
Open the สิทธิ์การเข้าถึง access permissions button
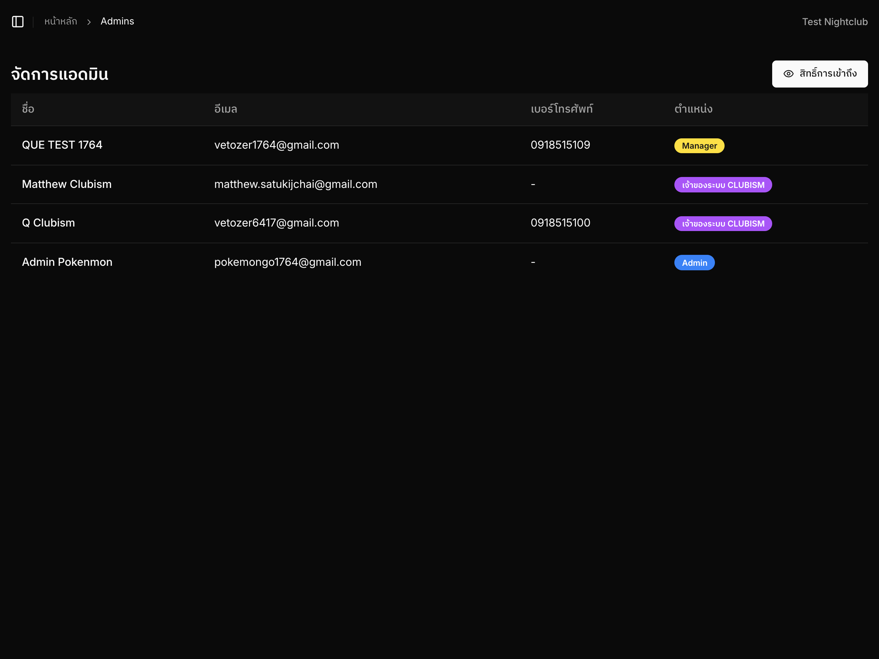[x=819, y=74]
